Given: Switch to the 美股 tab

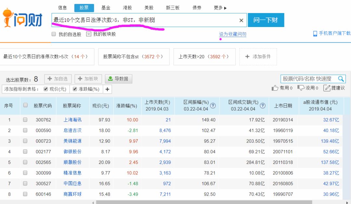Looking at the screenshot, I should 149,8.
